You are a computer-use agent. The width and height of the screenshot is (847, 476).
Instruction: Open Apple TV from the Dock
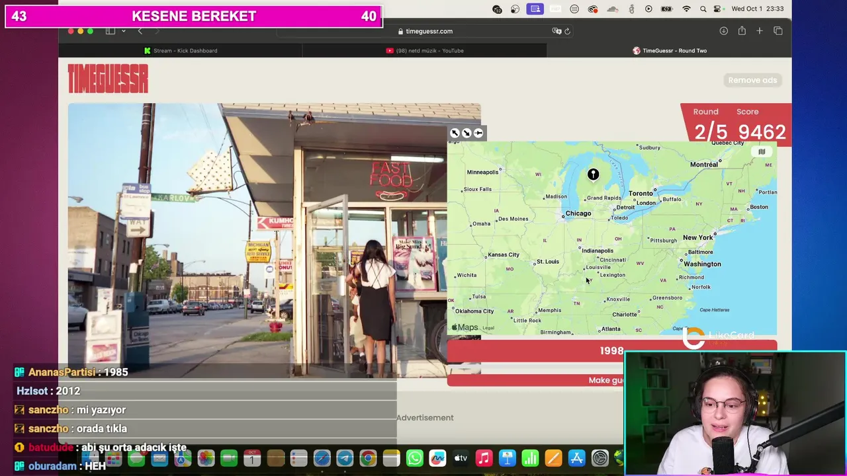(x=461, y=458)
